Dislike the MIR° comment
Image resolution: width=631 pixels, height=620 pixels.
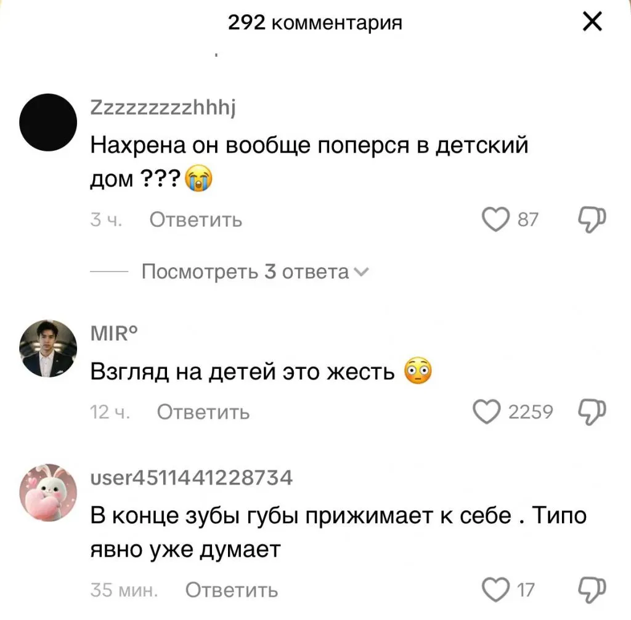(592, 412)
